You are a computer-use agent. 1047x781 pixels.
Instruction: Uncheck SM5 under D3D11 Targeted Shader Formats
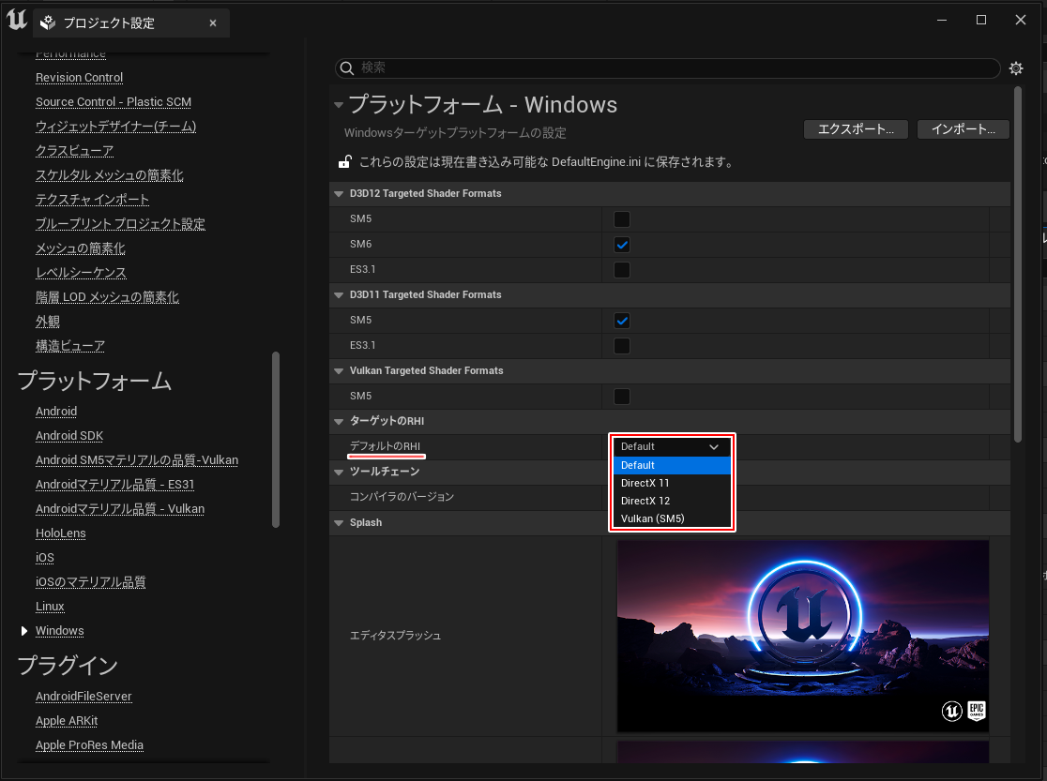click(x=621, y=321)
